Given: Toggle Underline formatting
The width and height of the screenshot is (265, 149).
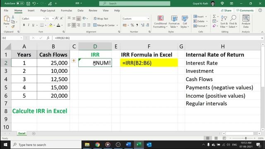Looking at the screenshot, I should point(33,25).
